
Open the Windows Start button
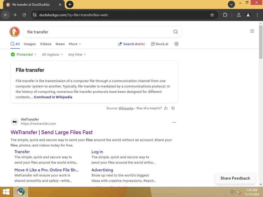click(x=6, y=192)
